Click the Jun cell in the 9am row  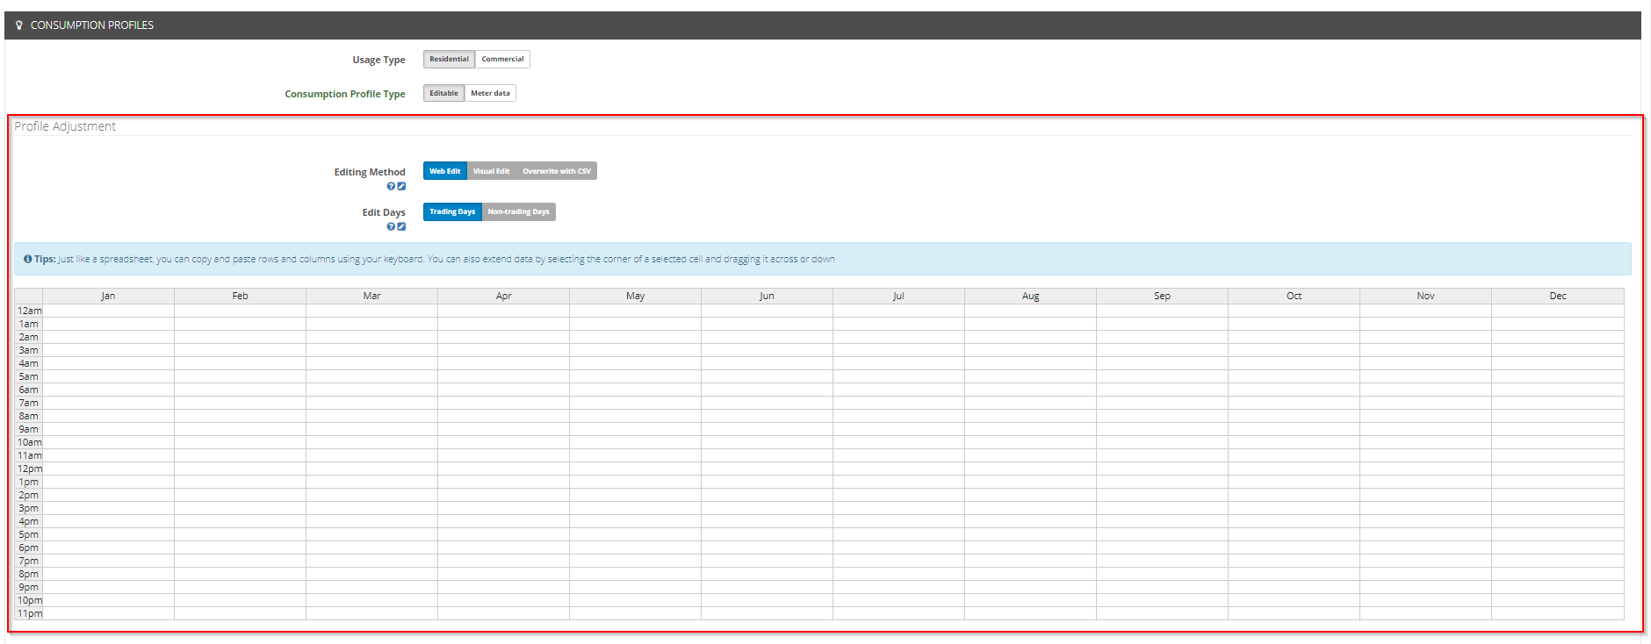[767, 429]
